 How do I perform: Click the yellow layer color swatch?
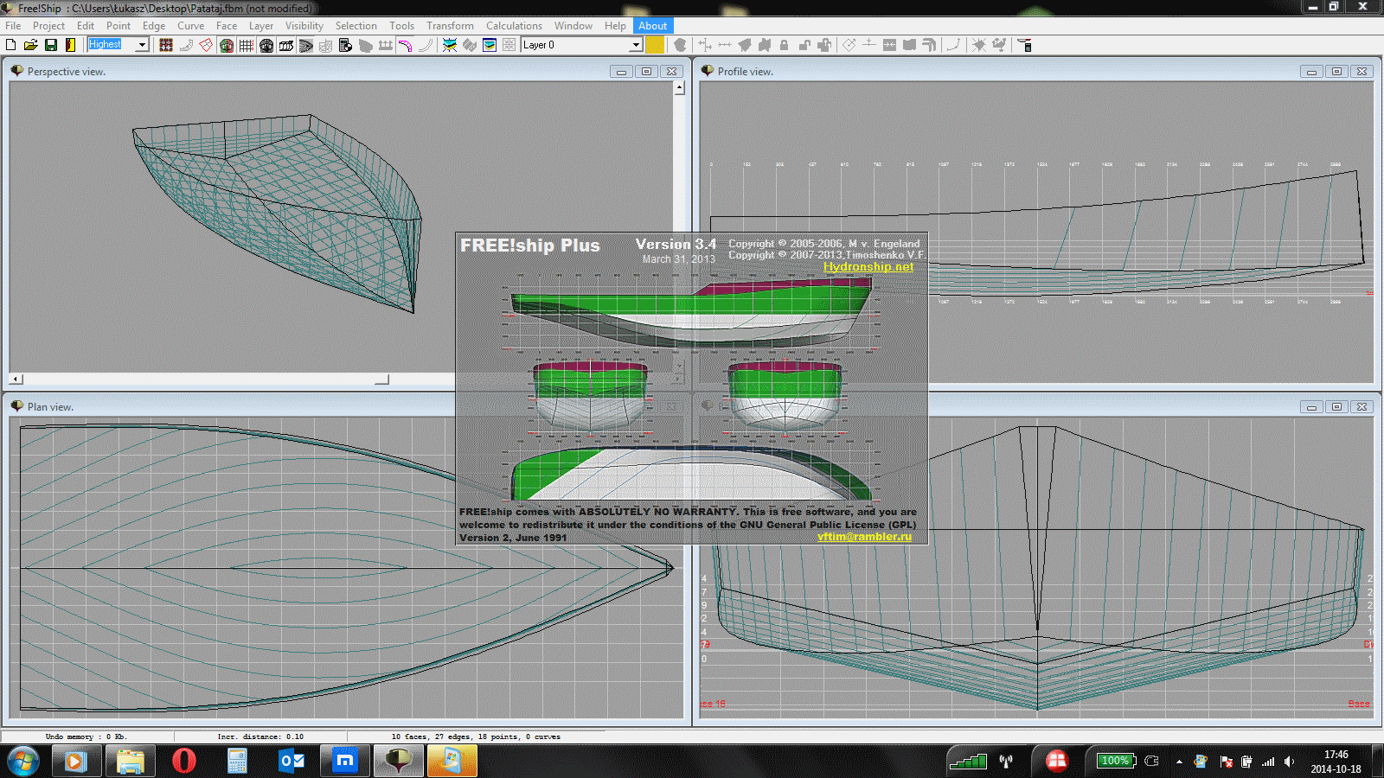click(x=655, y=45)
